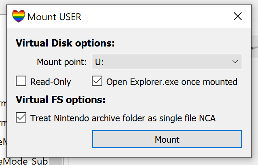Screen dimensions: 258x165
Task: Select the background entry ending in rm
Action: (x=3, y=122)
